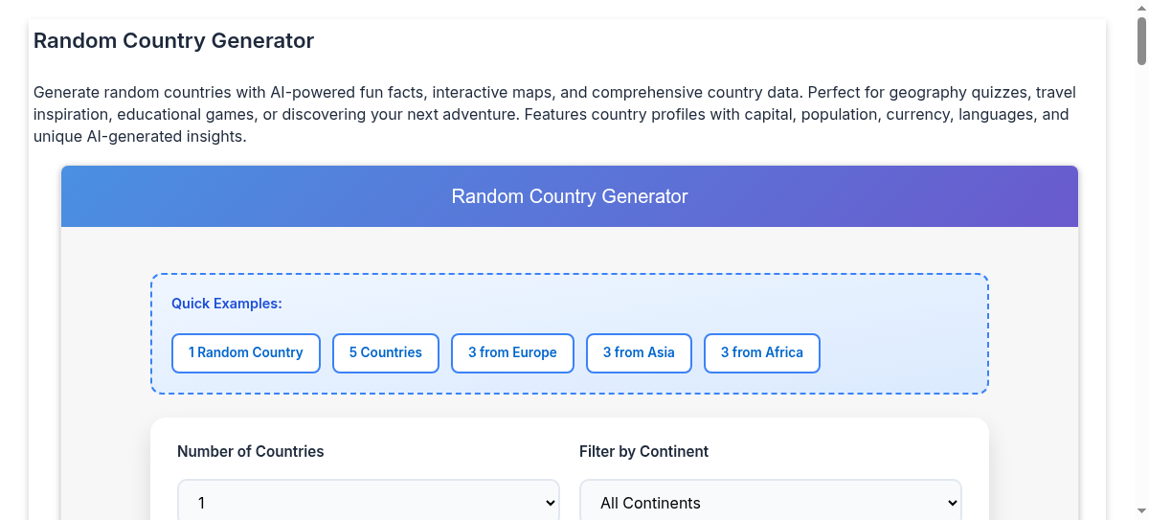This screenshot has width=1149, height=520.
Task: Click the "Number of Countries" label
Action: point(251,451)
